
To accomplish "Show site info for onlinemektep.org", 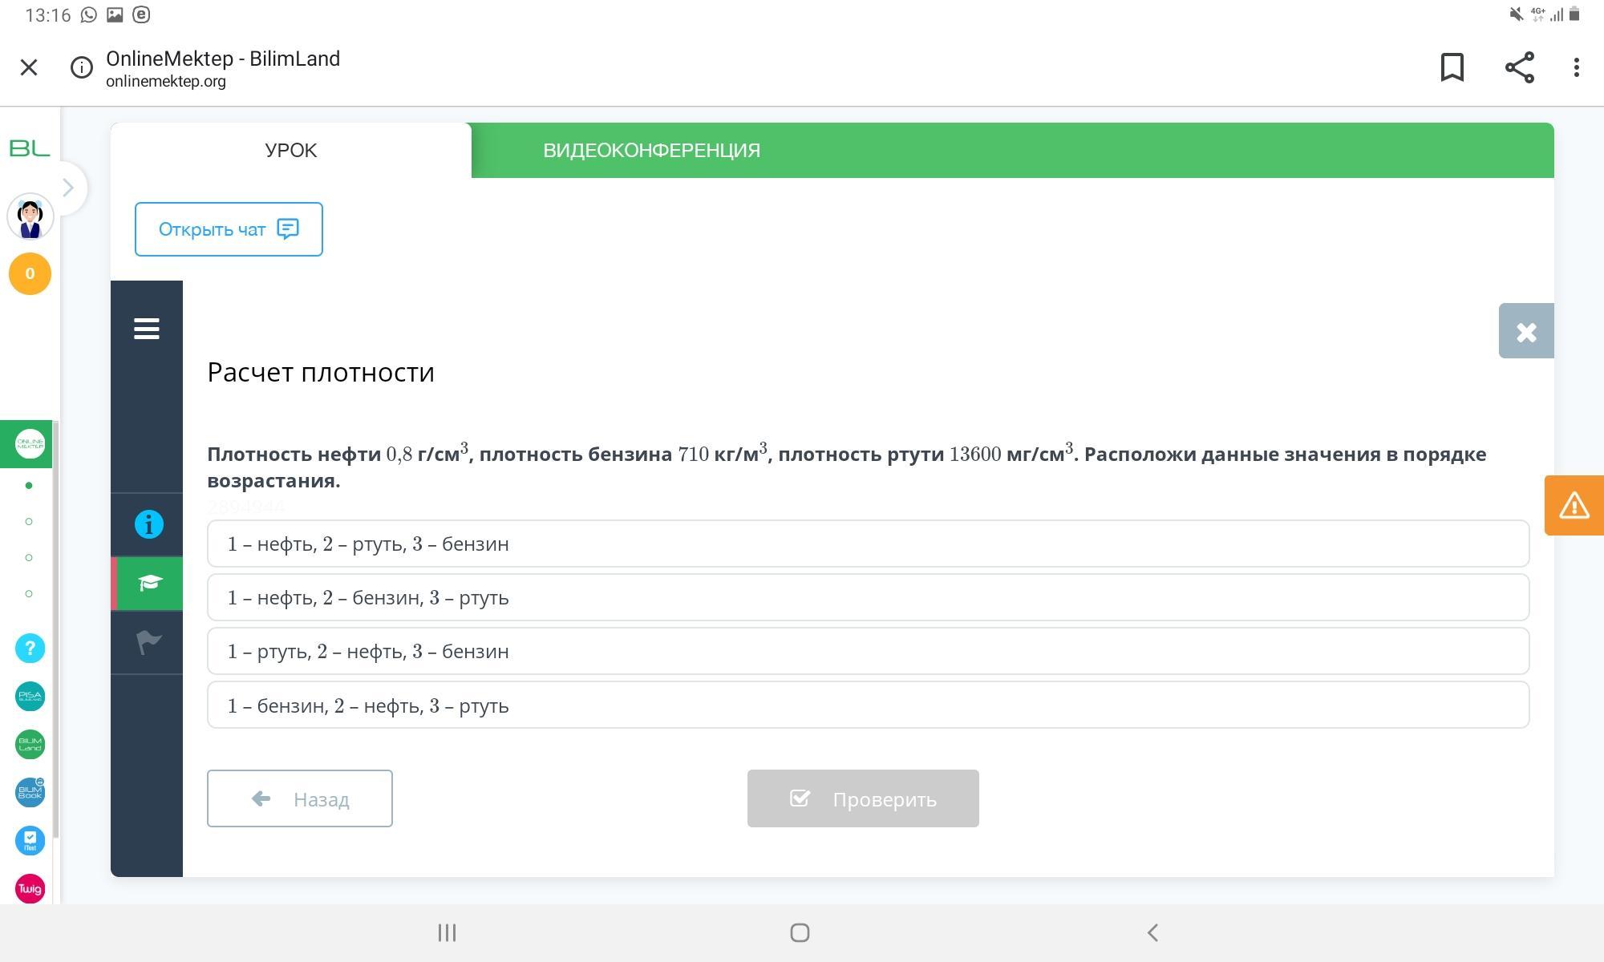I will pos(81,67).
